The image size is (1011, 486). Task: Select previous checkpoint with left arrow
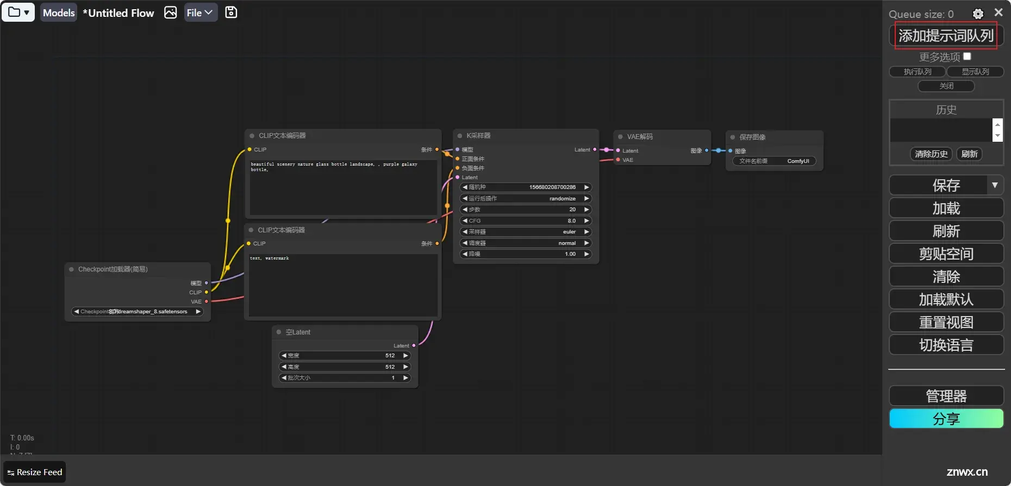click(x=76, y=312)
